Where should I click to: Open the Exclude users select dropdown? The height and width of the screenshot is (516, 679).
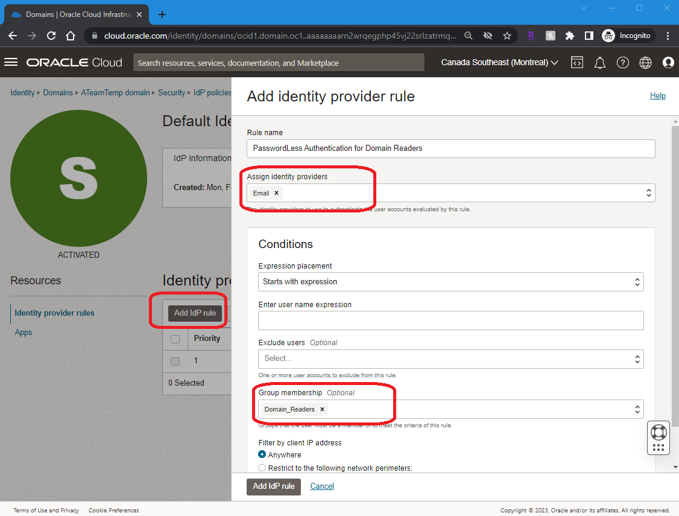pyautogui.click(x=450, y=358)
